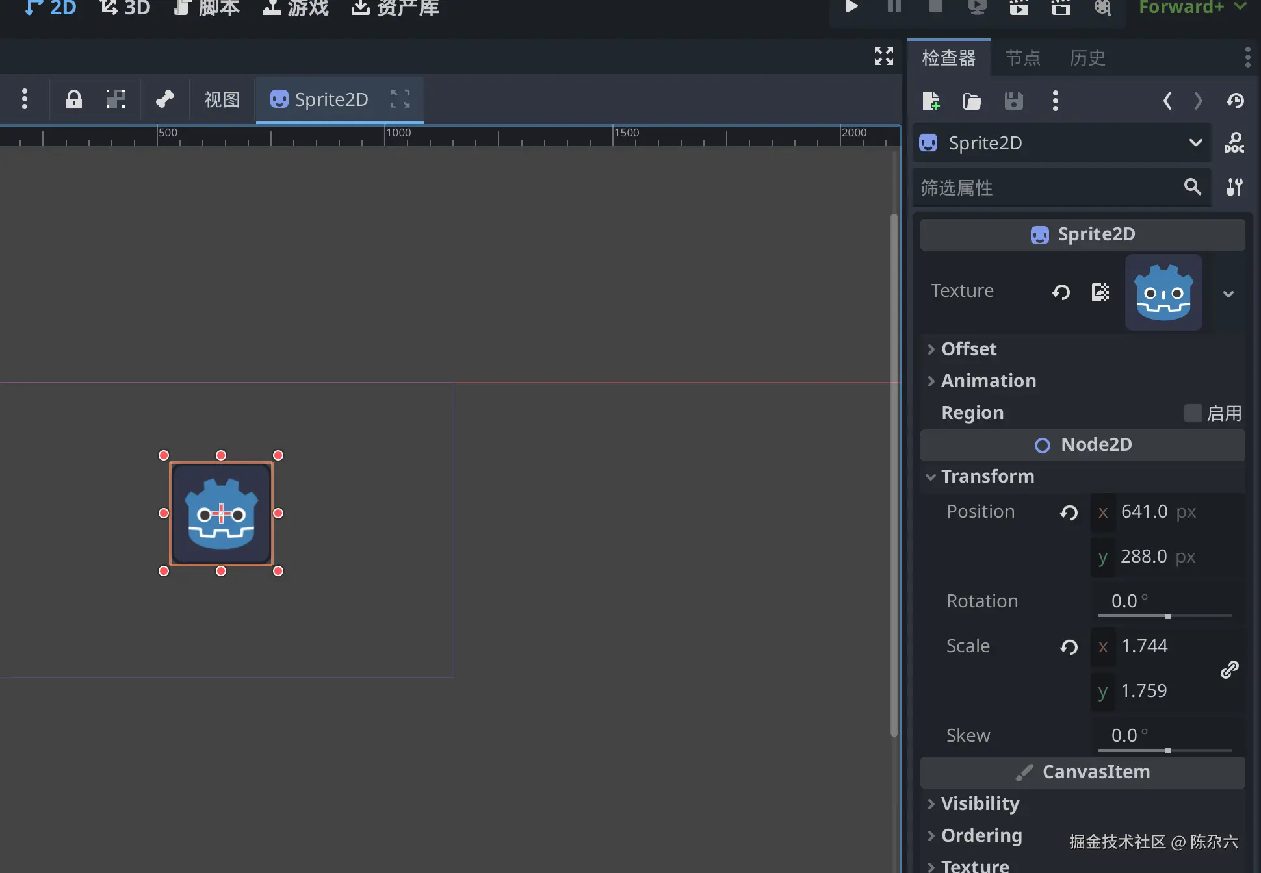Collapse the Transform section
This screenshot has width=1261, height=873.
(x=987, y=476)
